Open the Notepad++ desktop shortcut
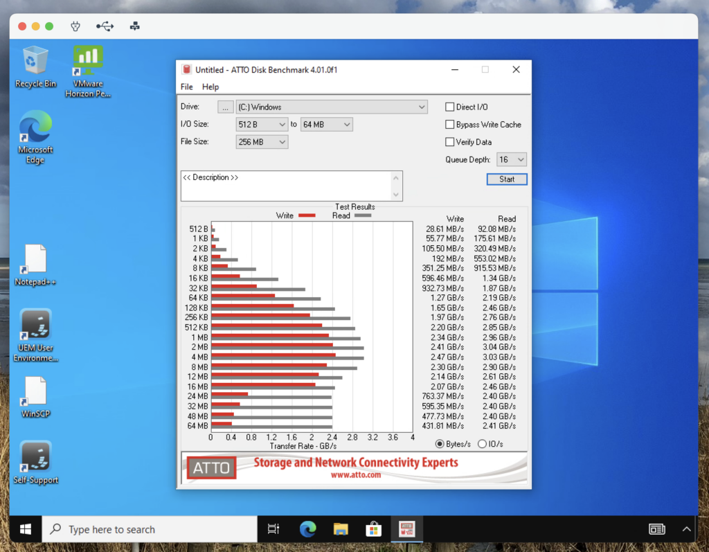The height and width of the screenshot is (552, 709). tap(35, 265)
